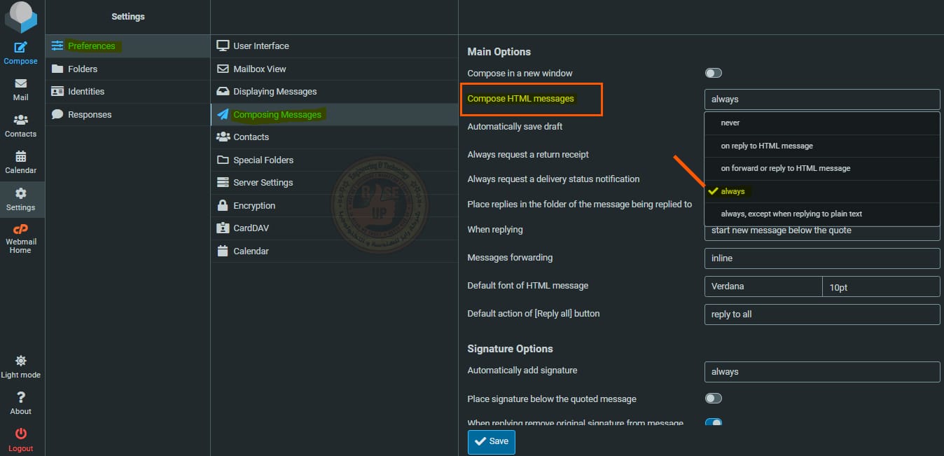
Task: Open the Encryption settings section
Action: click(x=254, y=206)
